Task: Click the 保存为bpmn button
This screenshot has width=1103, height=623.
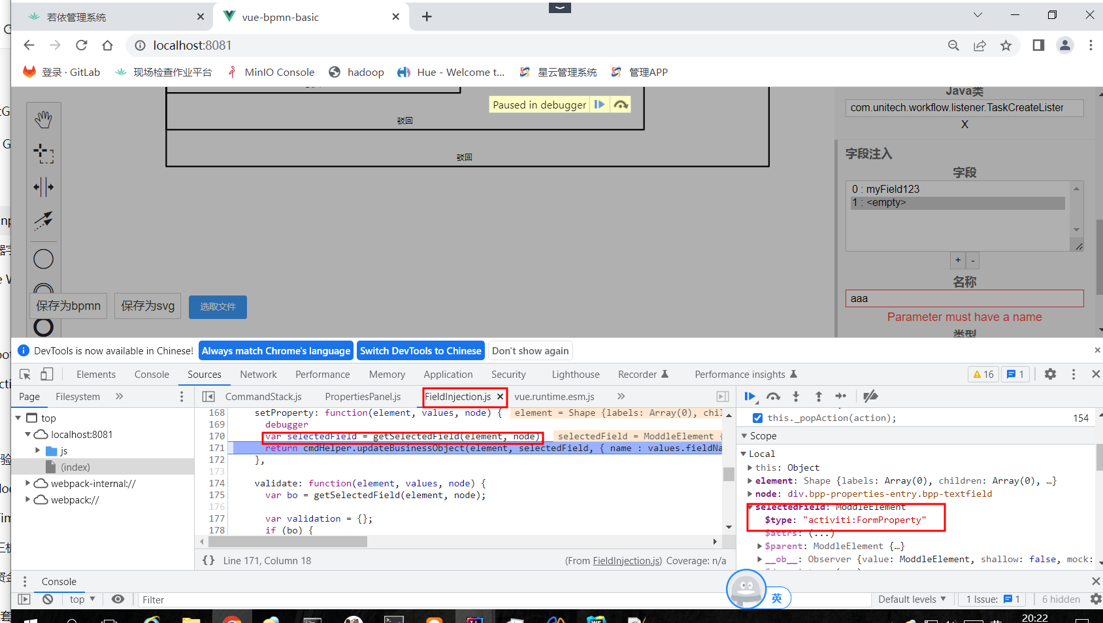Action: tap(69, 306)
